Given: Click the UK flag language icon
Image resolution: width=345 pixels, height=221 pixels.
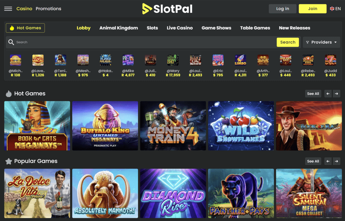Looking at the screenshot, I should [332, 9].
